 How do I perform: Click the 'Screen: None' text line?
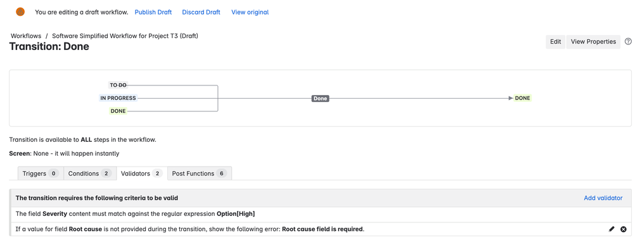pos(64,154)
